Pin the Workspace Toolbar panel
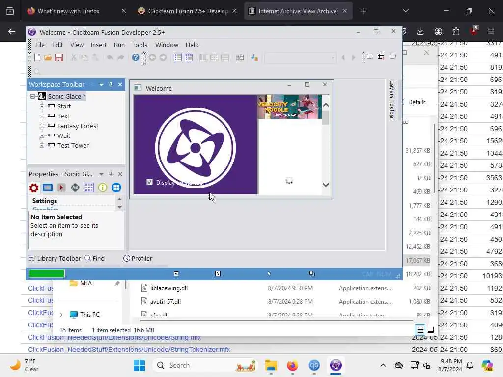Screen dimensions: 503x377 point(111,84)
